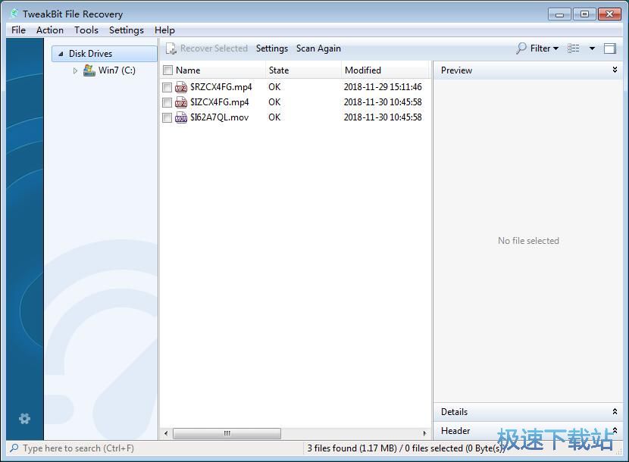Select the Disk Drives label

coord(90,54)
